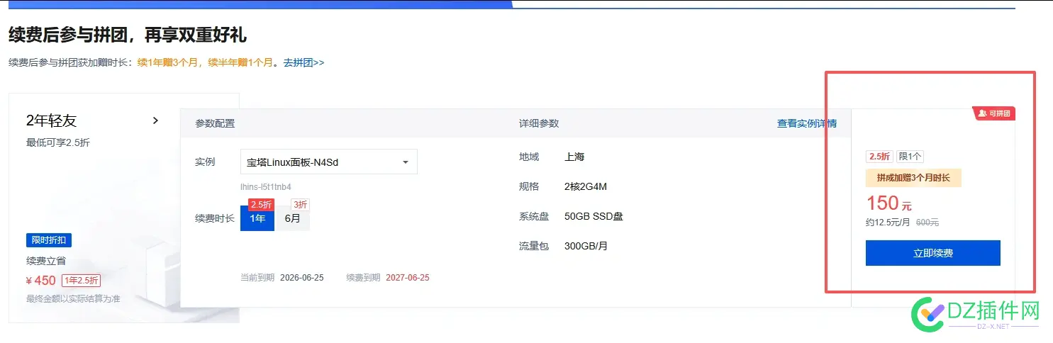This screenshot has height=343, width=1053.
Task: Click the ¥450 savings amount
Action: [41, 280]
